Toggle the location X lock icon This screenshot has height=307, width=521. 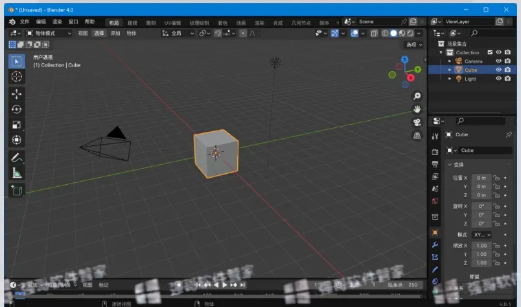pyautogui.click(x=496, y=178)
